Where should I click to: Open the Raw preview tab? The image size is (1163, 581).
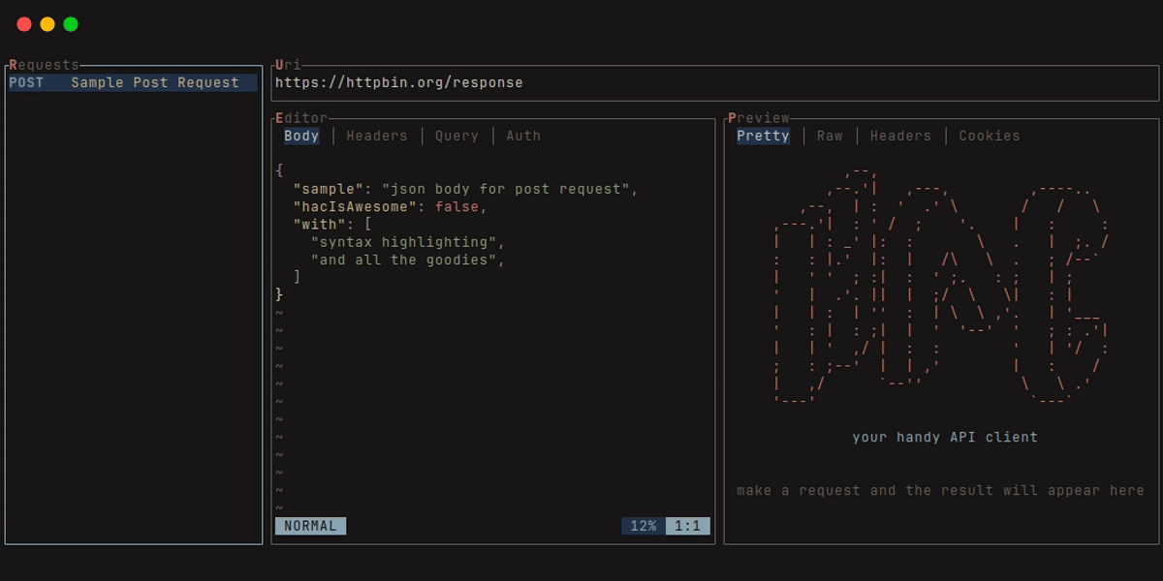[830, 137]
